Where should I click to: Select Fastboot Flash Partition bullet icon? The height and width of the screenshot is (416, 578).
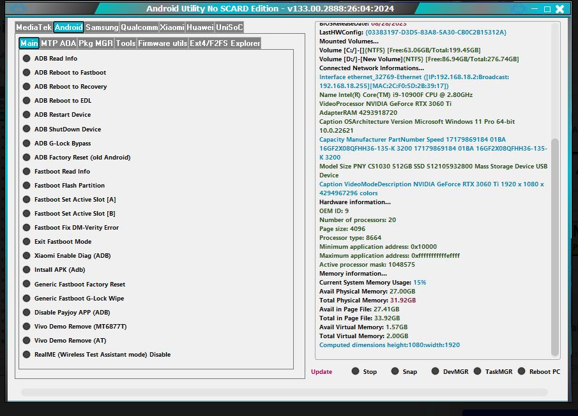click(x=27, y=186)
